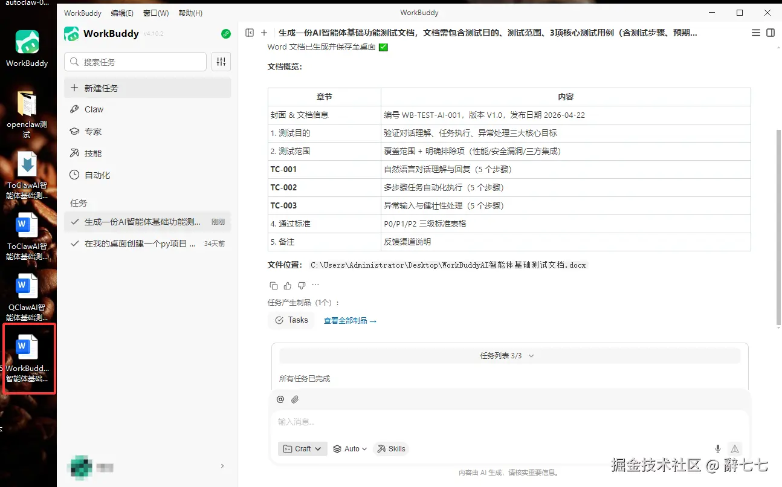This screenshot has width=782, height=487.
Task: Toggle the right side panel icon
Action: [771, 33]
